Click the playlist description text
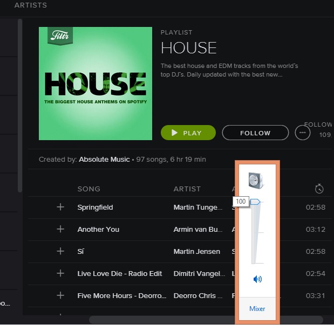Image resolution: width=334 pixels, height=325 pixels. [229, 70]
